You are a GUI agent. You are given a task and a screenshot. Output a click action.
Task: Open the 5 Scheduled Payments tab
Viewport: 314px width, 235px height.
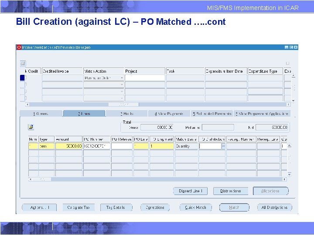tap(212, 114)
